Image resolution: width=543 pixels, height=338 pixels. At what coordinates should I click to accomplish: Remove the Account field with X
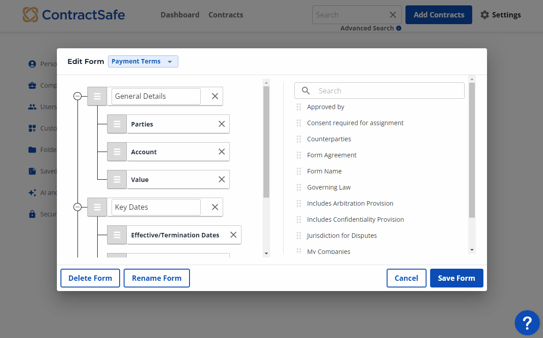click(x=222, y=152)
